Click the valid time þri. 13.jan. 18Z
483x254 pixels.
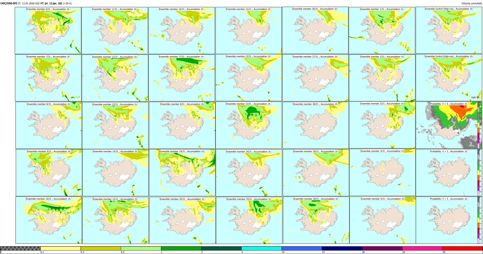[53, 4]
